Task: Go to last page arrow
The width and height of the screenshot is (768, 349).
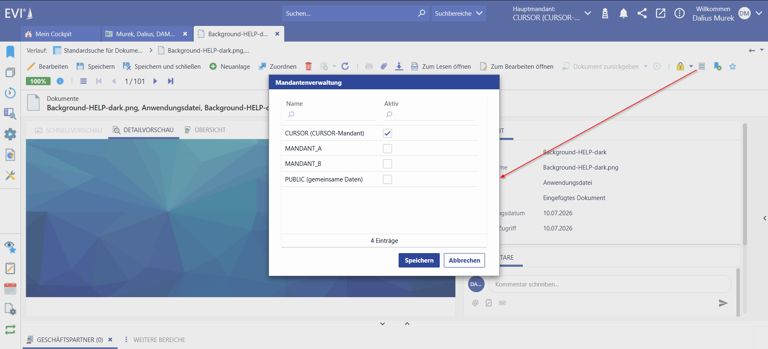Action: (x=171, y=81)
